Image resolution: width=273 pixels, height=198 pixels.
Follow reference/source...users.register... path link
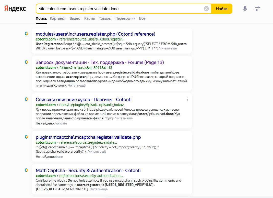point(92,39)
